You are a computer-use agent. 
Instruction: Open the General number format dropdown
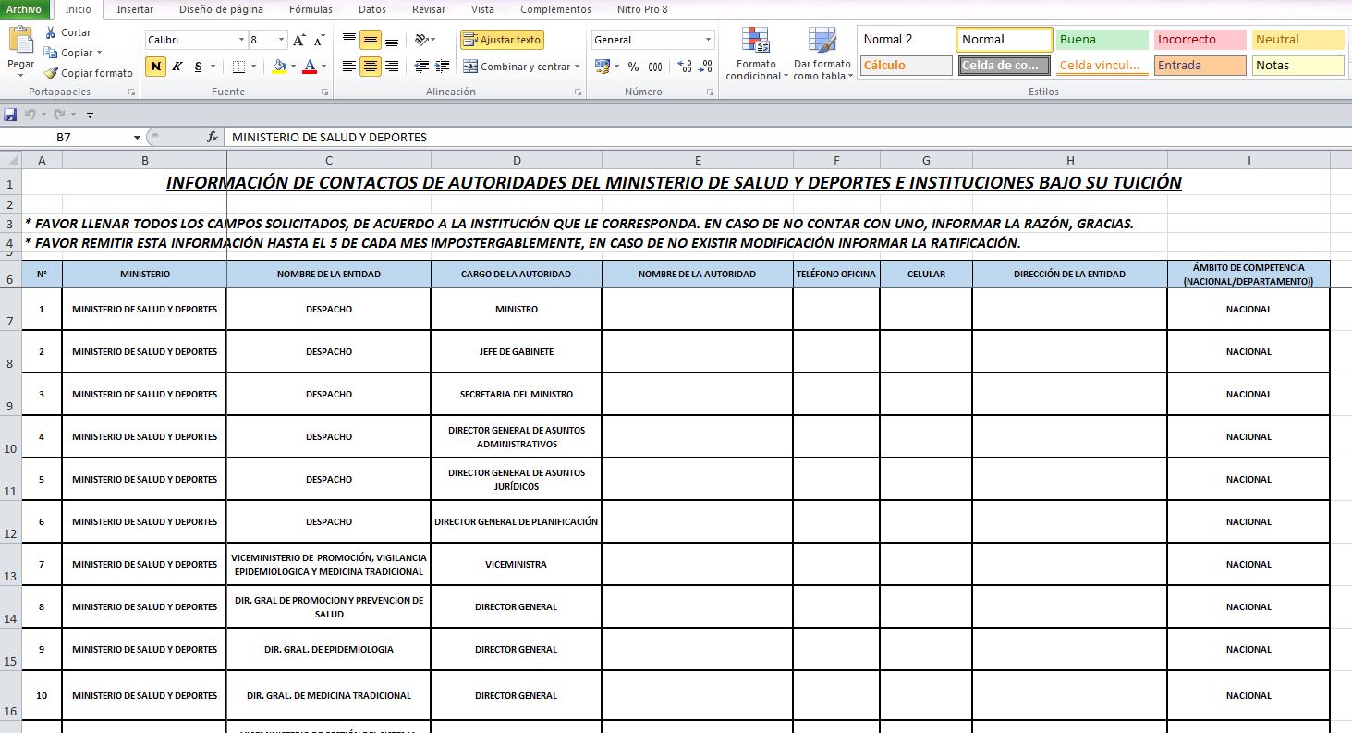tap(709, 40)
